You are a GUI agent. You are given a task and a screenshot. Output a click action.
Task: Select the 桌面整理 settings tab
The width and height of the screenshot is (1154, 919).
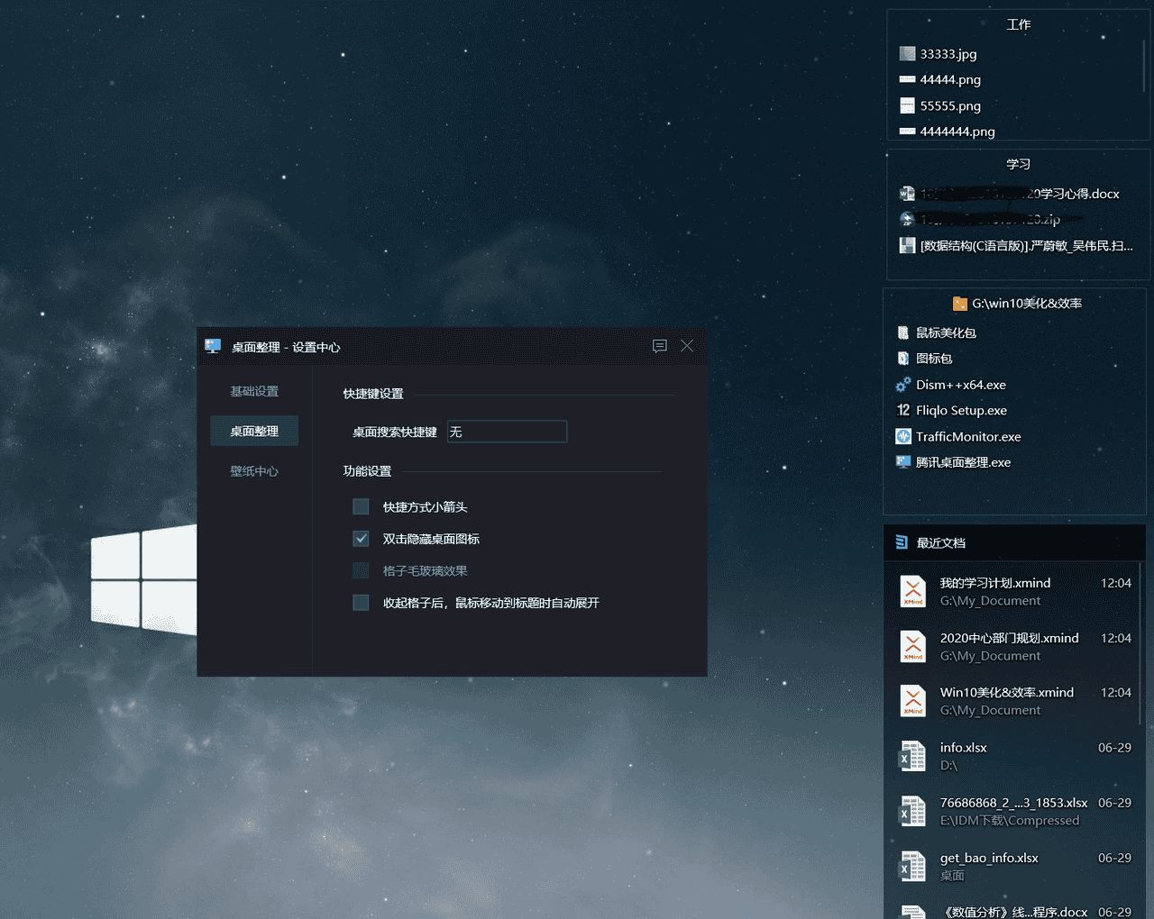coord(253,431)
